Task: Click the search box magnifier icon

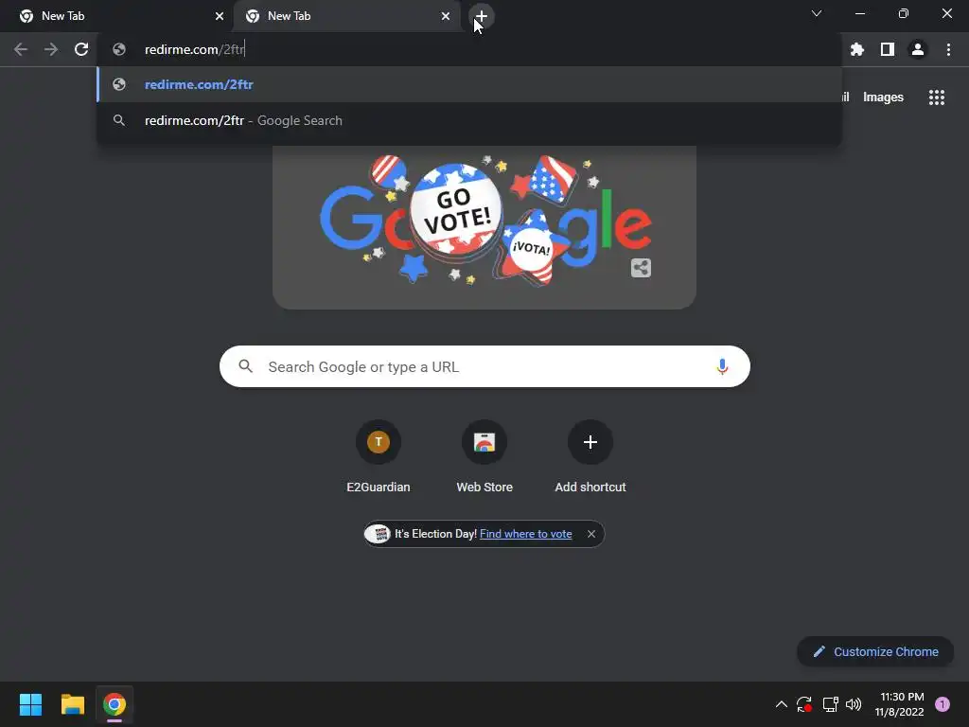Action: coord(245,366)
